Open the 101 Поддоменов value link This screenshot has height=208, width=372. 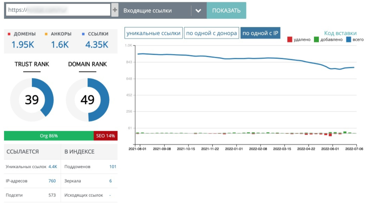113,167
